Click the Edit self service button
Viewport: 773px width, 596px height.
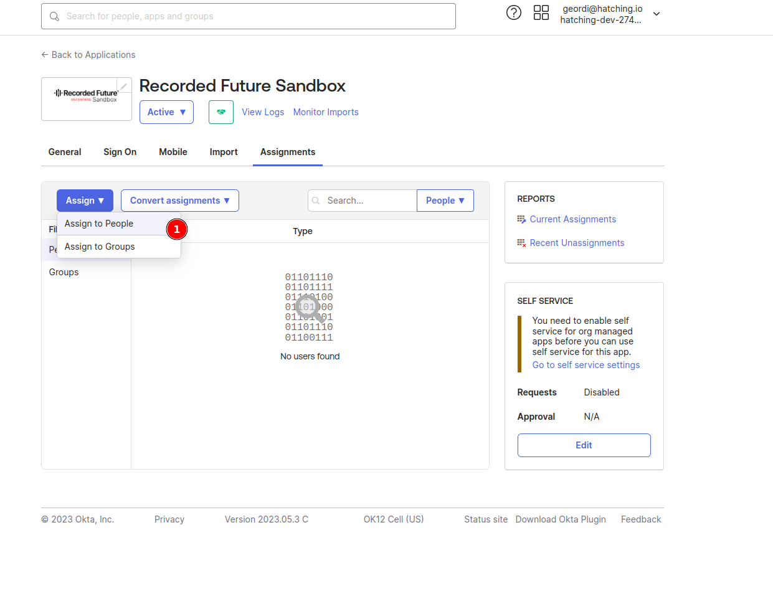coord(584,445)
